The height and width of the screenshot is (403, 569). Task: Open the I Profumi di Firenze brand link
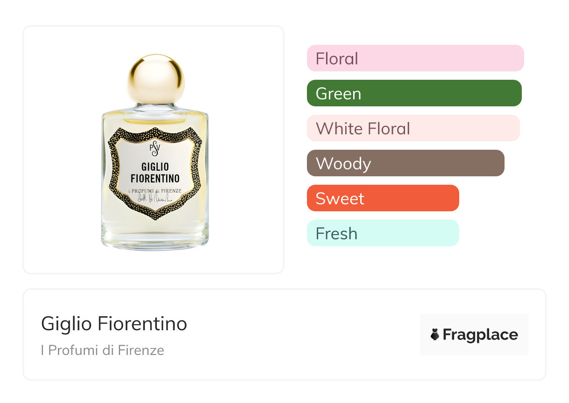102,350
